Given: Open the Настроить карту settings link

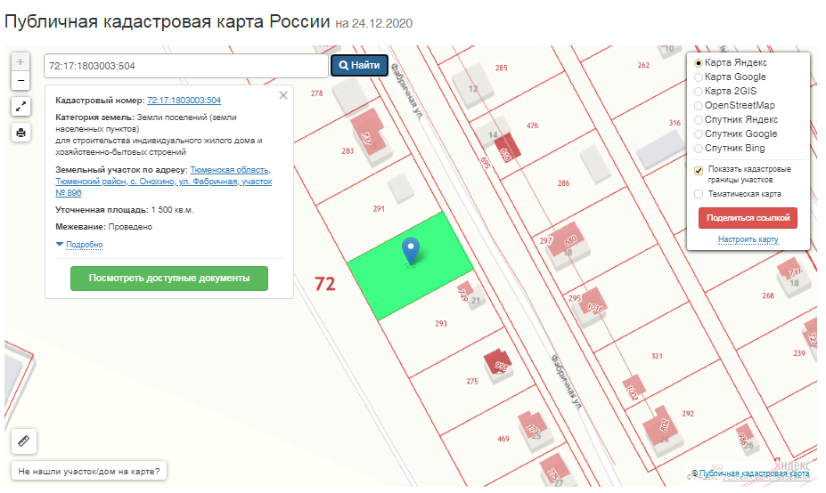Looking at the screenshot, I should 748,239.
